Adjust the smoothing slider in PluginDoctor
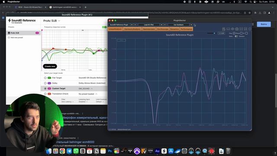Image resolution: width=277 pixels, height=156 pixels. (214, 33)
